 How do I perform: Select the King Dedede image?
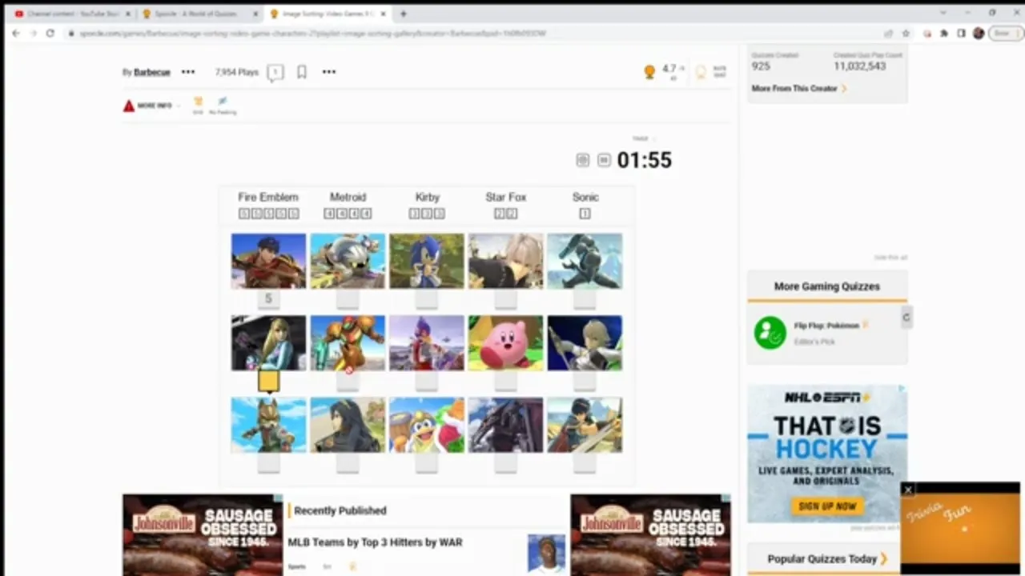[x=427, y=425]
